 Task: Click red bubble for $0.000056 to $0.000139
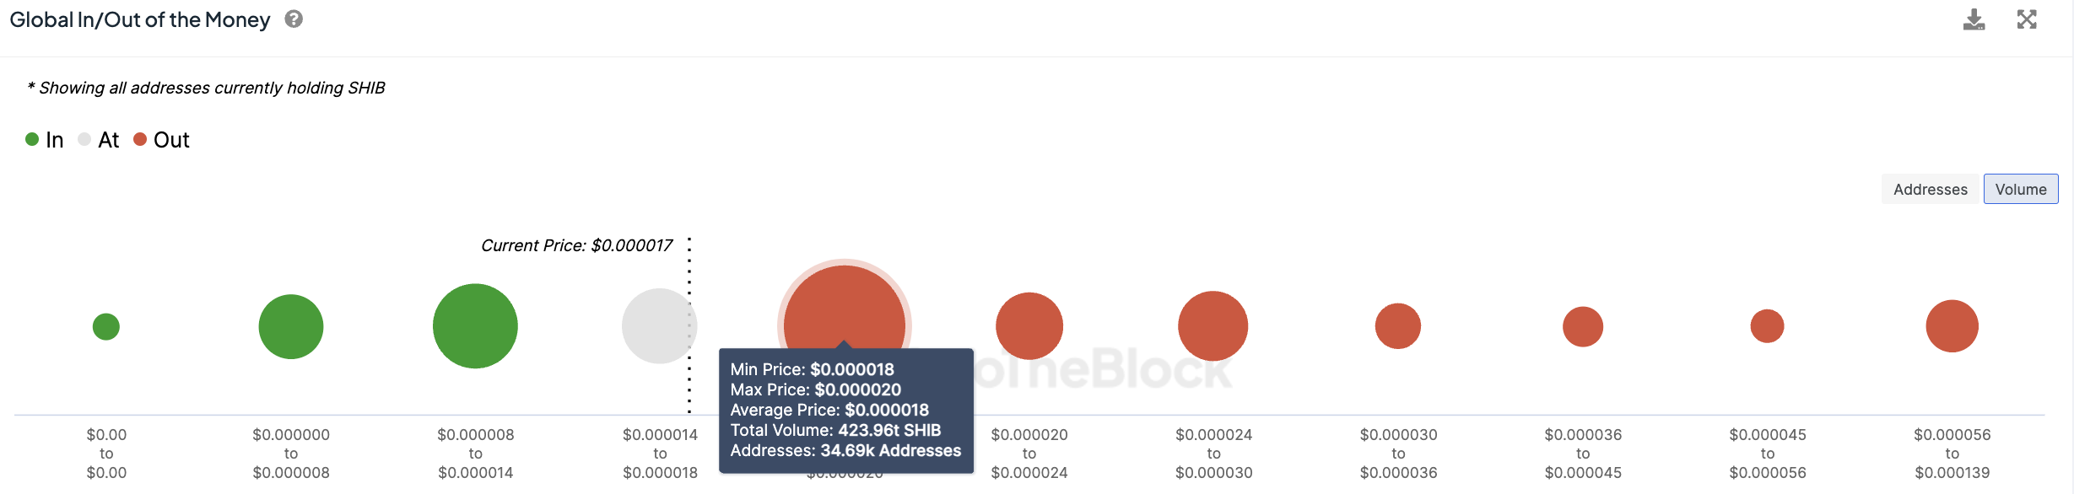[1952, 326]
